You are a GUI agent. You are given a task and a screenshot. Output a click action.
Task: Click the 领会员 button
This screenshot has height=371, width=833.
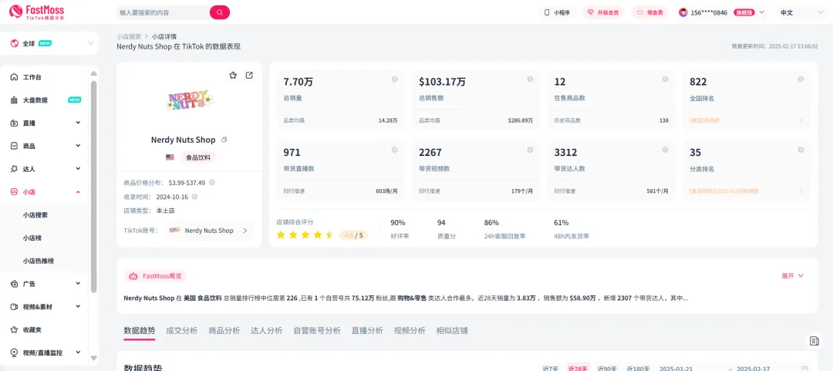(649, 12)
